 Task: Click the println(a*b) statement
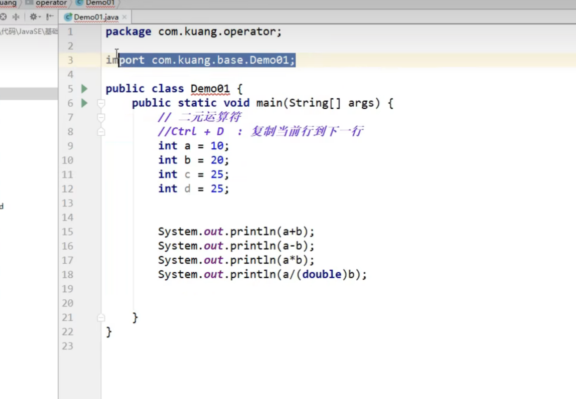236,260
